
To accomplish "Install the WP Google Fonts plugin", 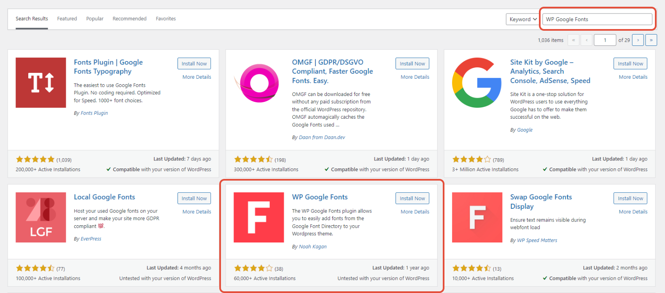I will coord(412,198).
